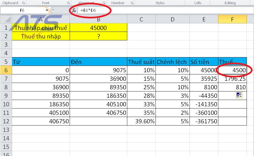Click cell B1 containing 45000
This screenshot has height=156, width=254.
[98, 28]
